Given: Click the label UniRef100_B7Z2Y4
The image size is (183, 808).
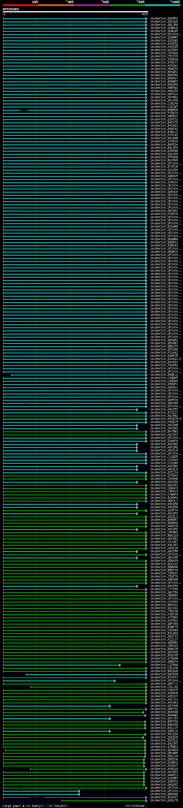Looking at the screenshot, I should click(x=164, y=472).
